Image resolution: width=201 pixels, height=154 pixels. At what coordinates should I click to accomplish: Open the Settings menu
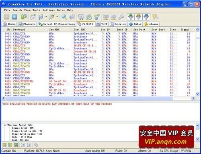point(49,10)
